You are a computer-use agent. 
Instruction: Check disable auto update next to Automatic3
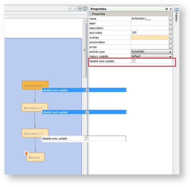87,138
